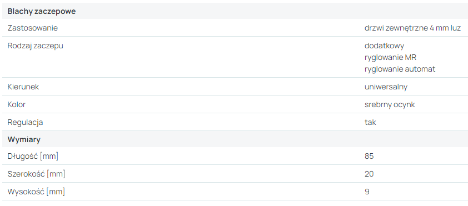Click the ryglowanie MR value
The image size is (468, 206).
(390, 57)
